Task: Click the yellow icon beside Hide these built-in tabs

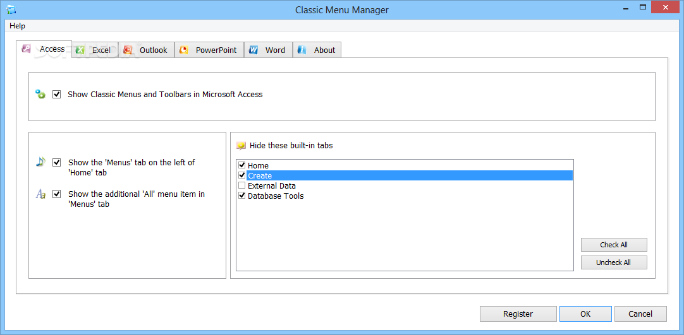Action: click(241, 146)
